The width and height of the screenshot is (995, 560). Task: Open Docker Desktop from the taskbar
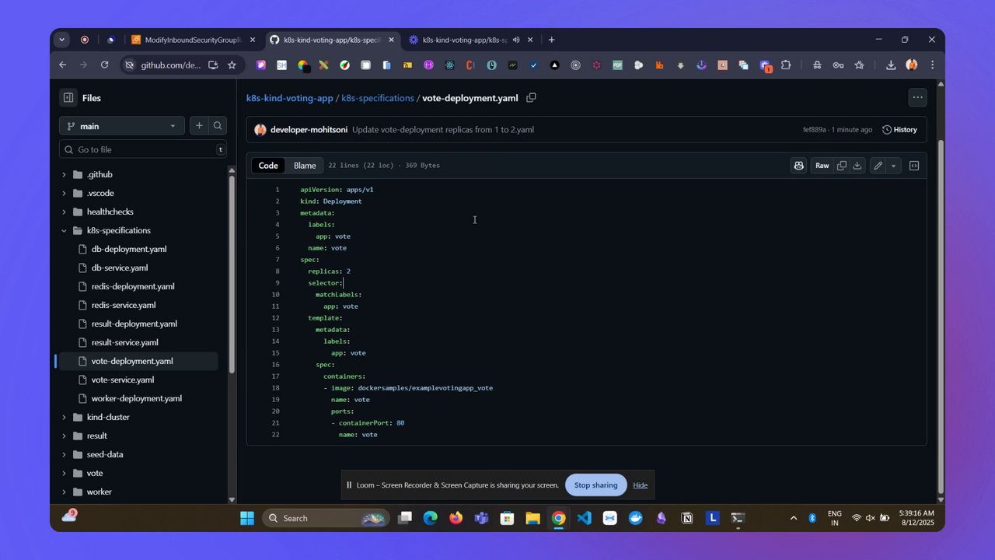click(x=636, y=518)
